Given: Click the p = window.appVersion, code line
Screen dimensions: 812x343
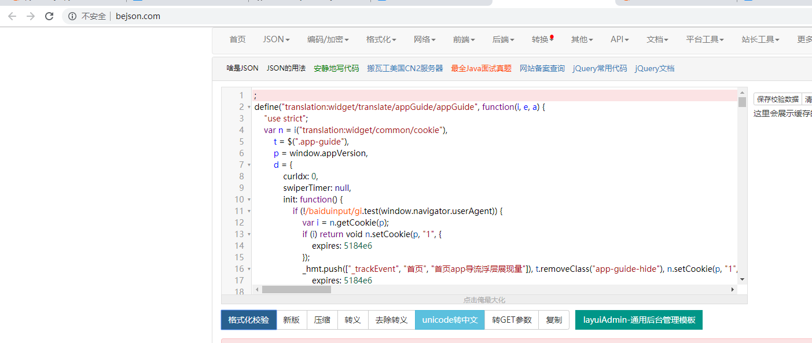Looking at the screenshot, I should pyautogui.click(x=321, y=153).
